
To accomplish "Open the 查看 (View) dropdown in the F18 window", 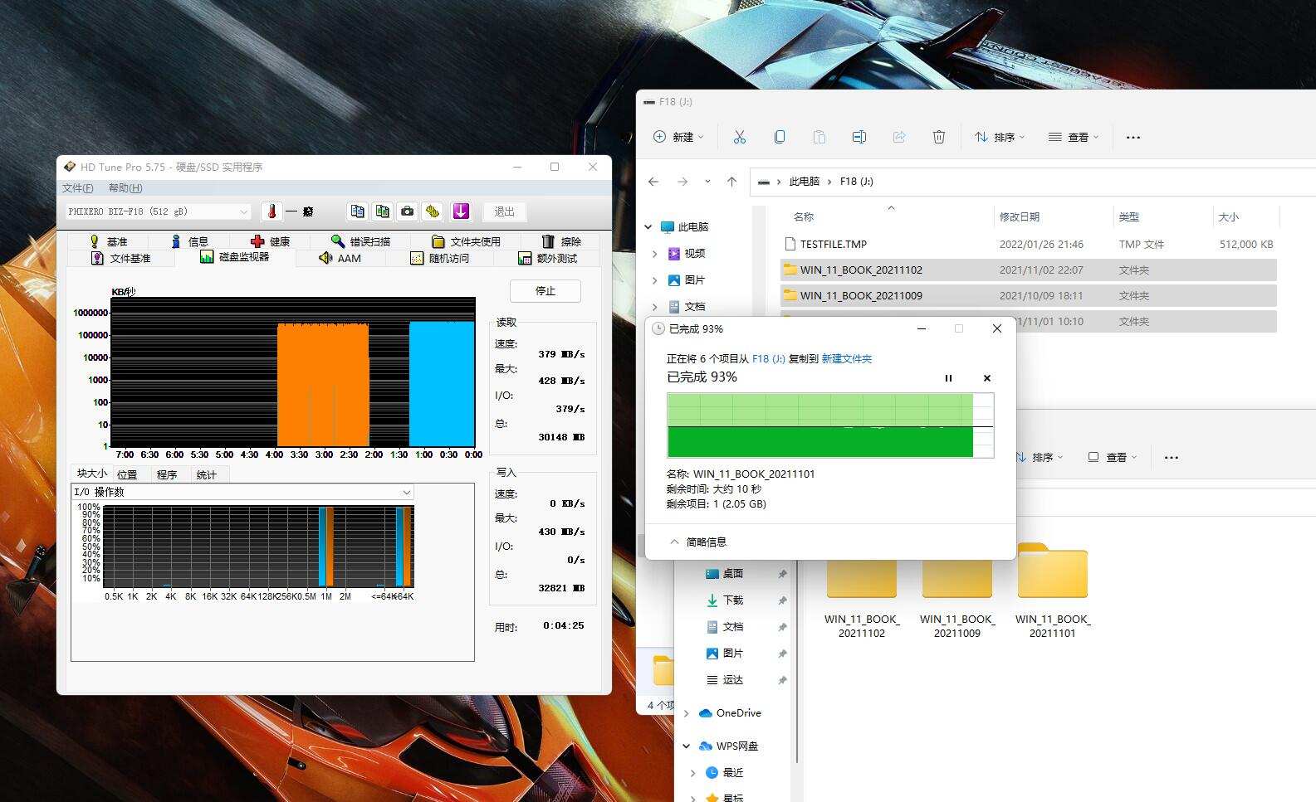I will pos(1074,137).
